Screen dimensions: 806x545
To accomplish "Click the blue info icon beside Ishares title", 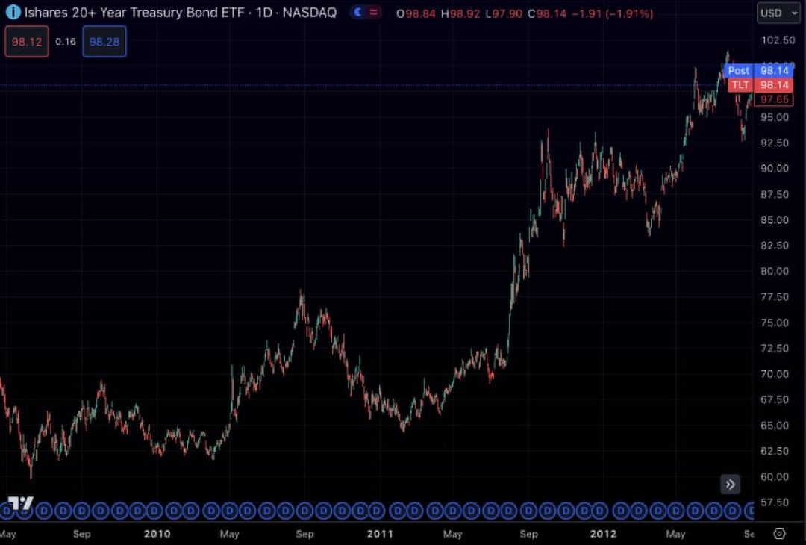I will (x=13, y=13).
